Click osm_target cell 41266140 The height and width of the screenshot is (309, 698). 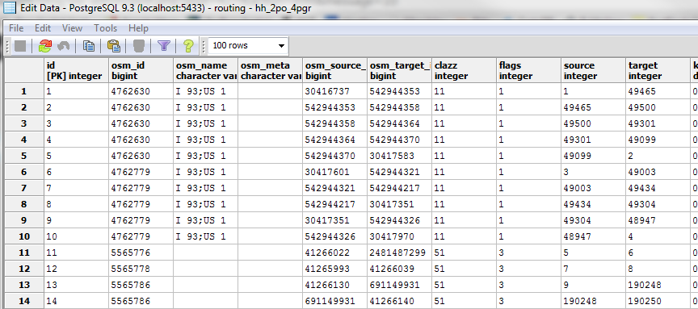coord(399,301)
